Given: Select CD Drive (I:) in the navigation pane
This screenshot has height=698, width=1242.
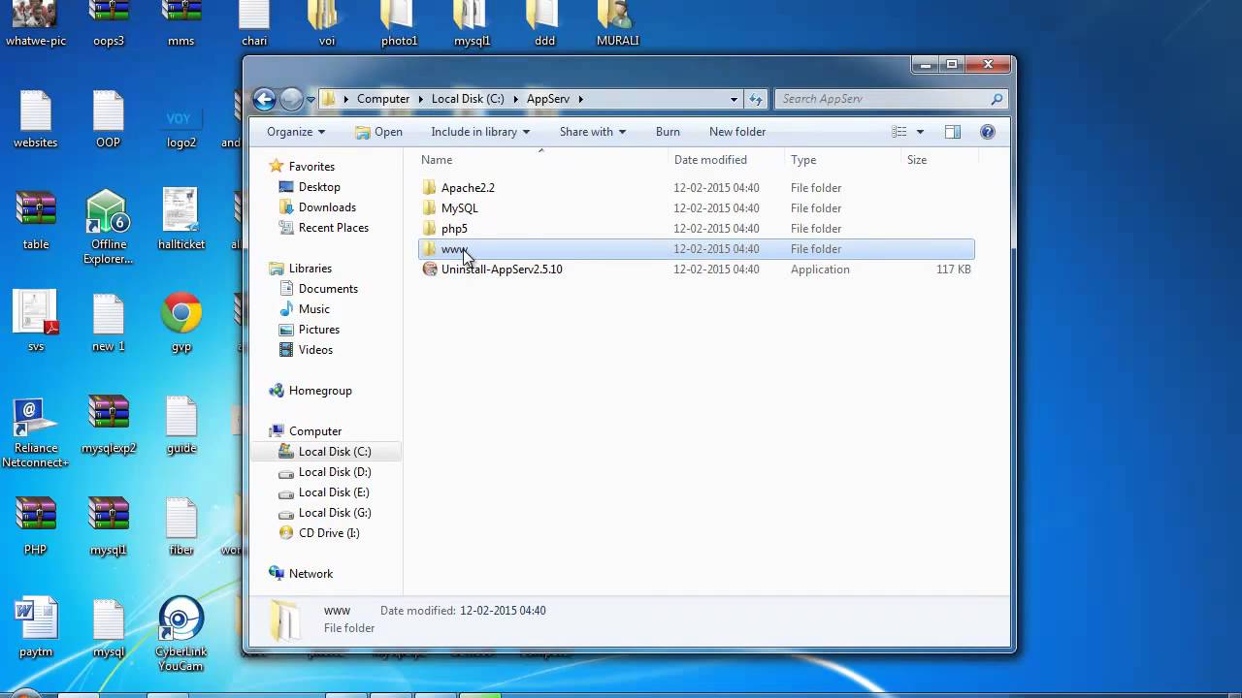Looking at the screenshot, I should point(328,533).
